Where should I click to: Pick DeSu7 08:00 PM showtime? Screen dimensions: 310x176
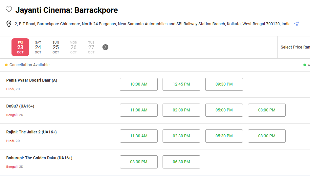tap(267, 110)
